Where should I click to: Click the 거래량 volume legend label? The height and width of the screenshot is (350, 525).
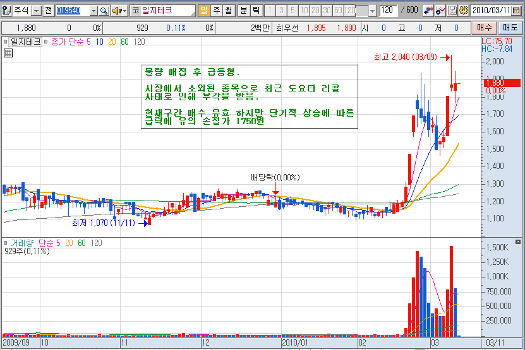(22, 243)
